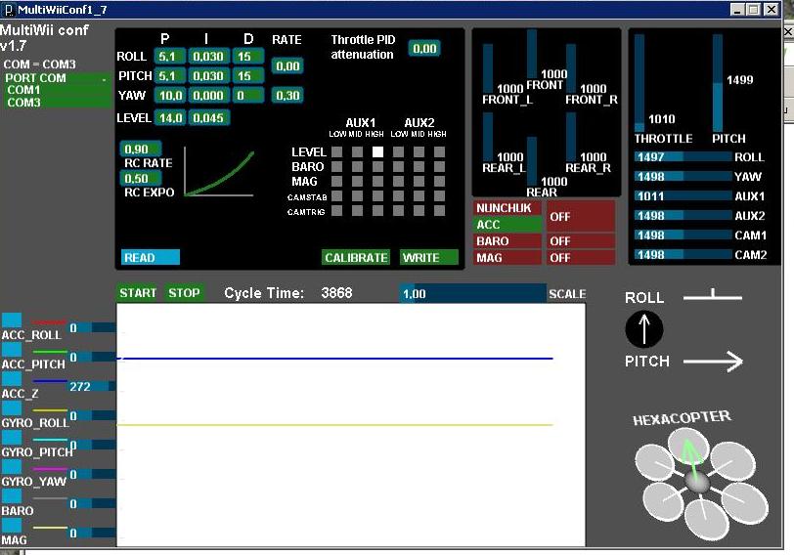Edit YAW D value 0
794x555 pixels.
point(247,95)
